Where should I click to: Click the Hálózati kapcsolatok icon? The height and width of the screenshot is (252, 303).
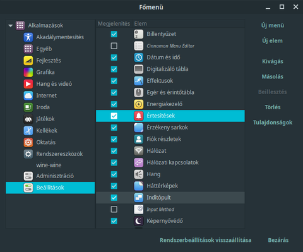(x=139, y=162)
